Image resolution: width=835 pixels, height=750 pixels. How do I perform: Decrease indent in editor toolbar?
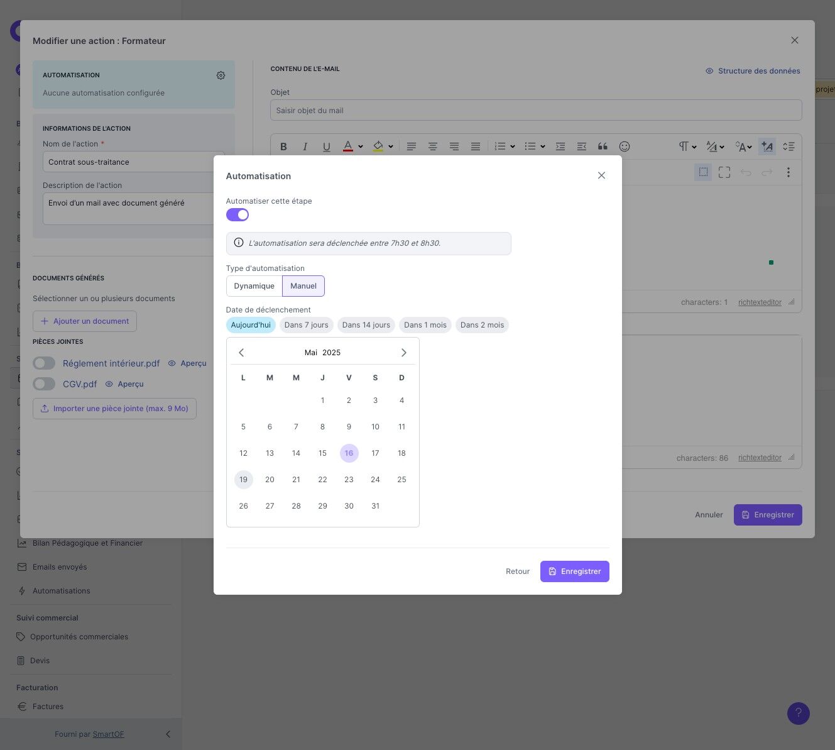[x=582, y=146]
